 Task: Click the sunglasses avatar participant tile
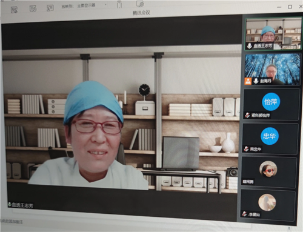pos(269,171)
